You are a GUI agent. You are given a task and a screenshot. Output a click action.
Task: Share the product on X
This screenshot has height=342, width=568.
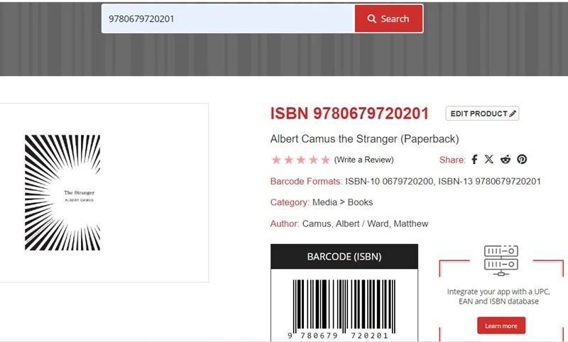point(489,159)
